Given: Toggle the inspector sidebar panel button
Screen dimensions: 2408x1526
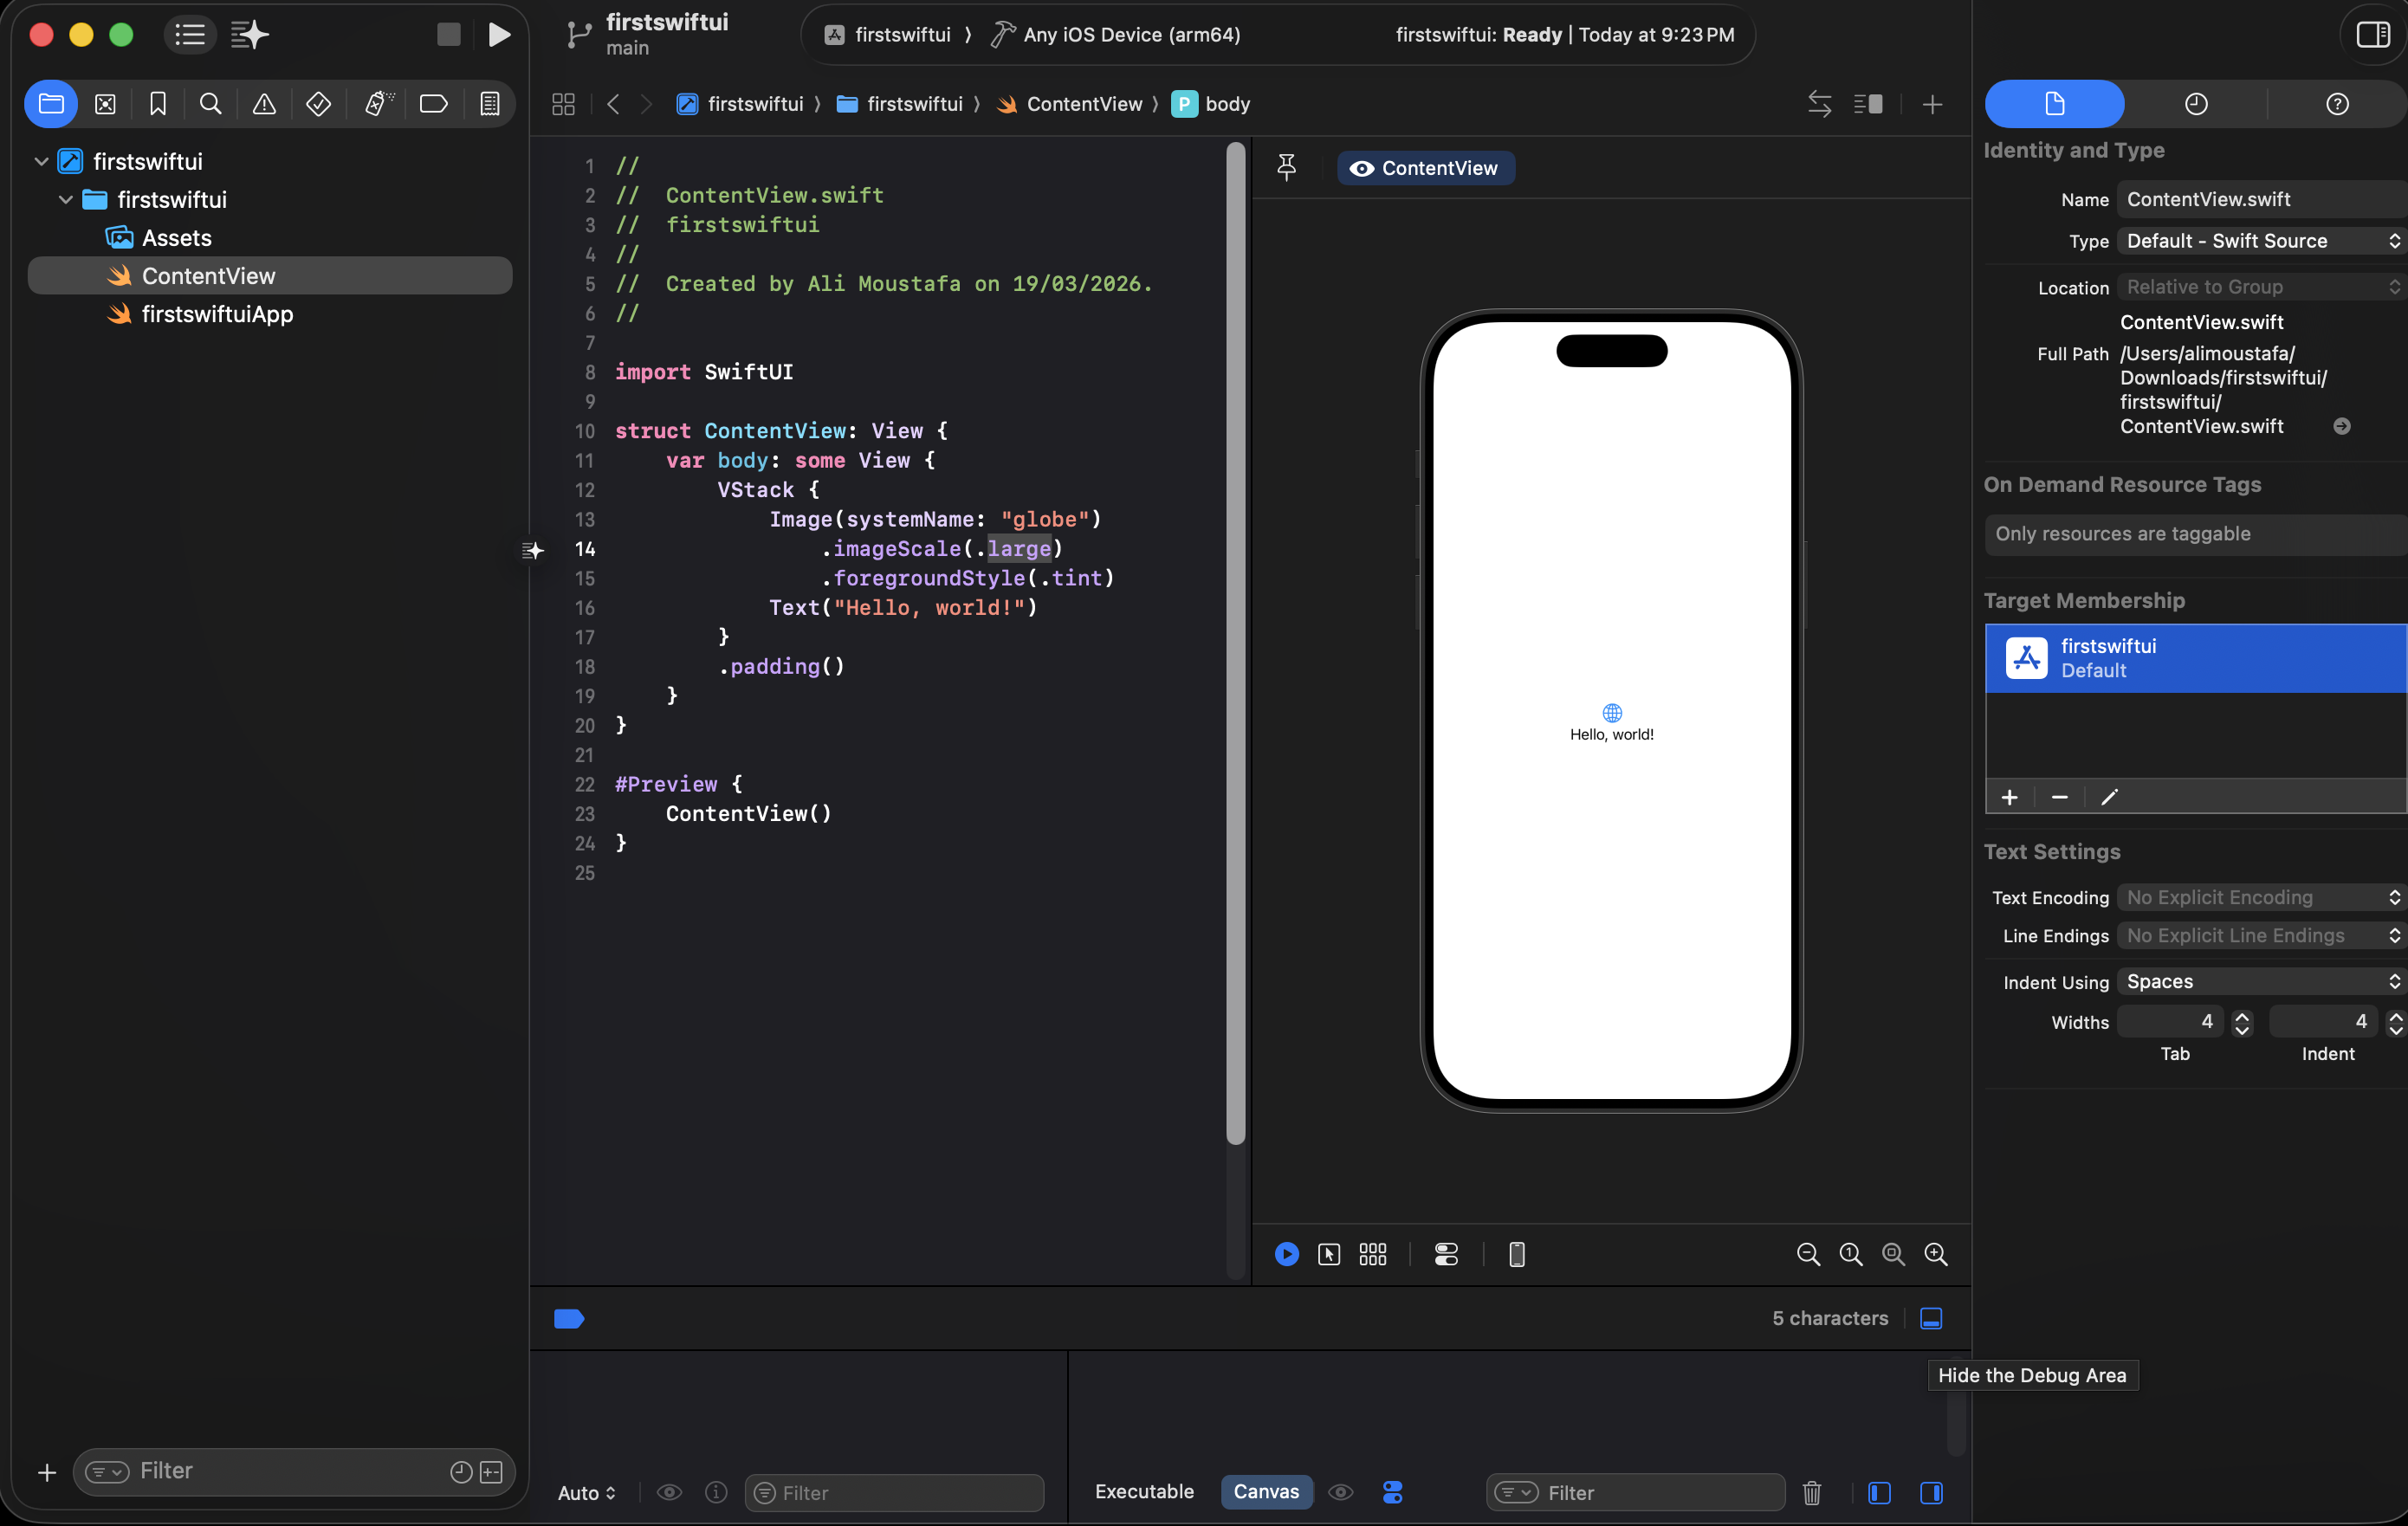Looking at the screenshot, I should click(x=2372, y=35).
